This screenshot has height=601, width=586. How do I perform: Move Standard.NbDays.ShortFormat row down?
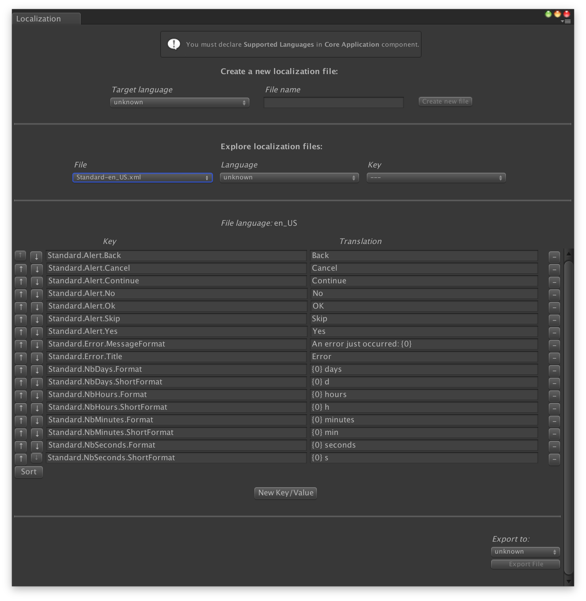coord(37,383)
